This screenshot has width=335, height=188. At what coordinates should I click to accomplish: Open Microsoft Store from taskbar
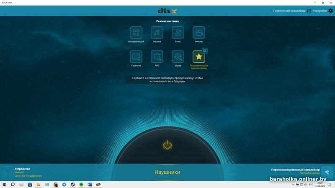[30, 185]
